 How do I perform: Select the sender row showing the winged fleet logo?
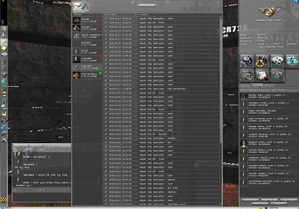click(87, 36)
